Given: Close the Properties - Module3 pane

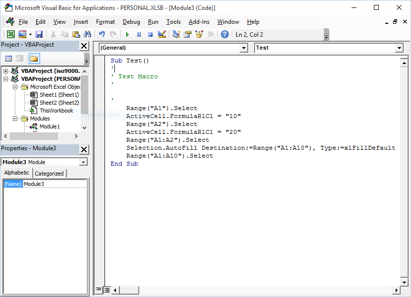Looking at the screenshot, I should coord(84,150).
